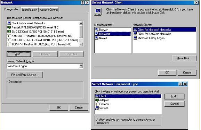Click the Client for NetWare Networks icon
The height and width of the screenshot is (130, 201).
pos(135,34)
